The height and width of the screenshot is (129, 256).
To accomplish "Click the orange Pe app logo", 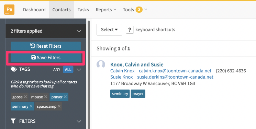I will [9, 10].
